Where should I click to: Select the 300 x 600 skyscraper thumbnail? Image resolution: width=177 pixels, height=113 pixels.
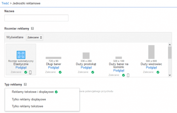click(151, 52)
